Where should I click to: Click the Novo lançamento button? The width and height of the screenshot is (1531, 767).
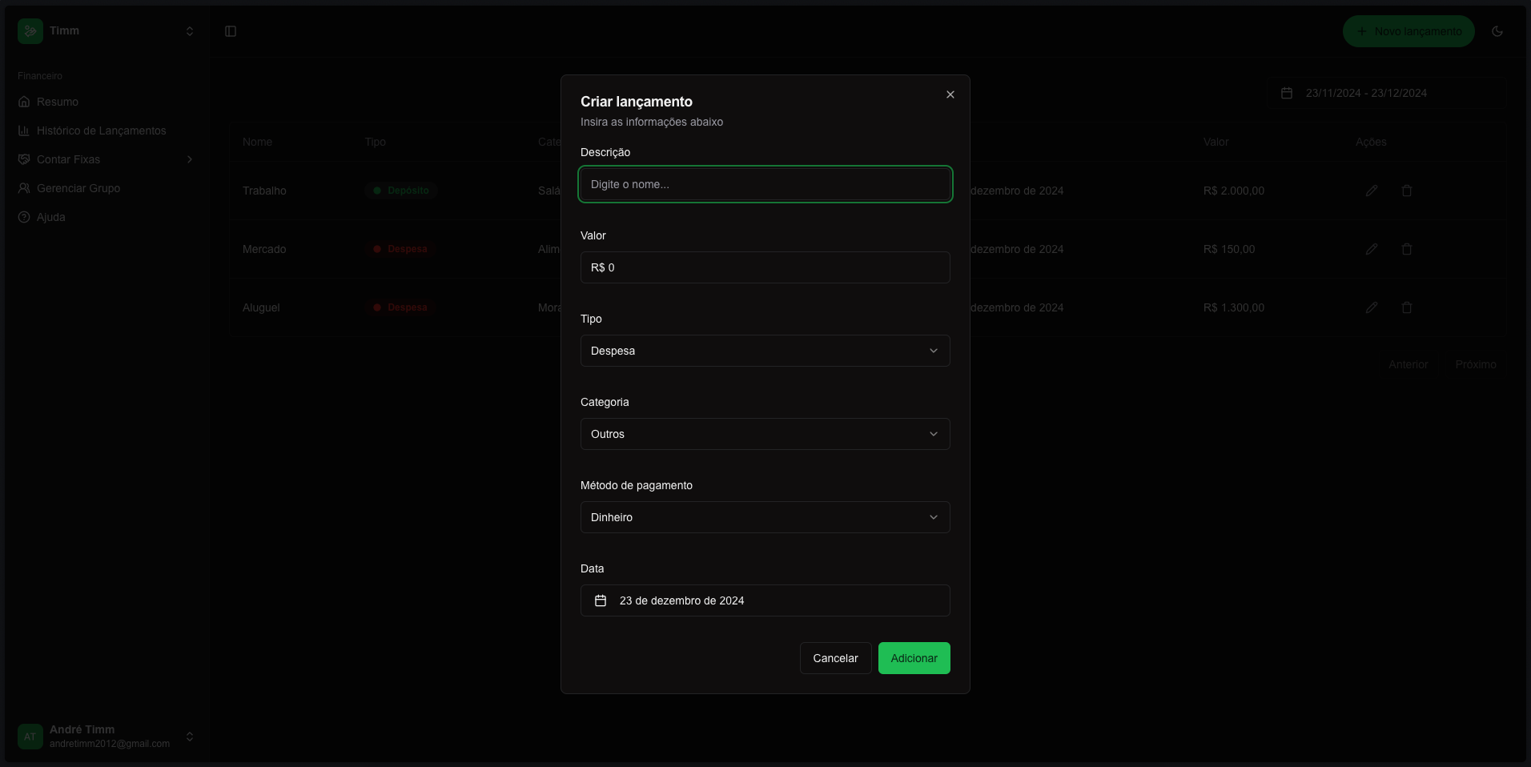point(1408,31)
